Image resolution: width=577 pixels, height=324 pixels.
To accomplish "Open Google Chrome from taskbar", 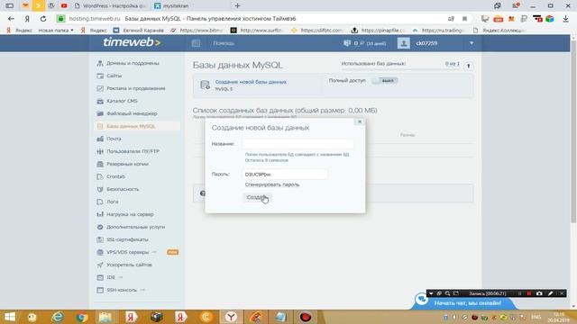I will (x=82, y=317).
